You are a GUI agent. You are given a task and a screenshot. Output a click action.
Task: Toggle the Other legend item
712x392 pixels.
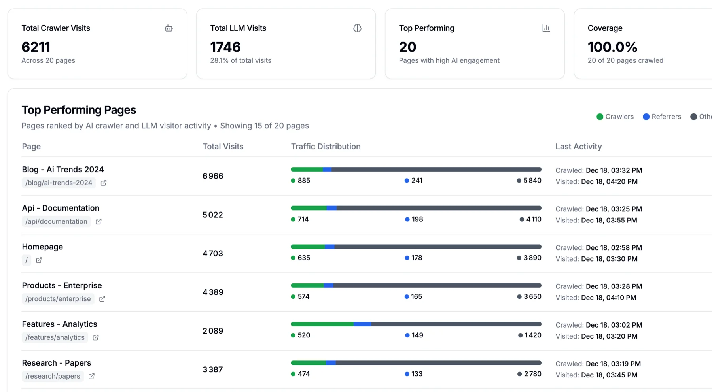click(701, 117)
